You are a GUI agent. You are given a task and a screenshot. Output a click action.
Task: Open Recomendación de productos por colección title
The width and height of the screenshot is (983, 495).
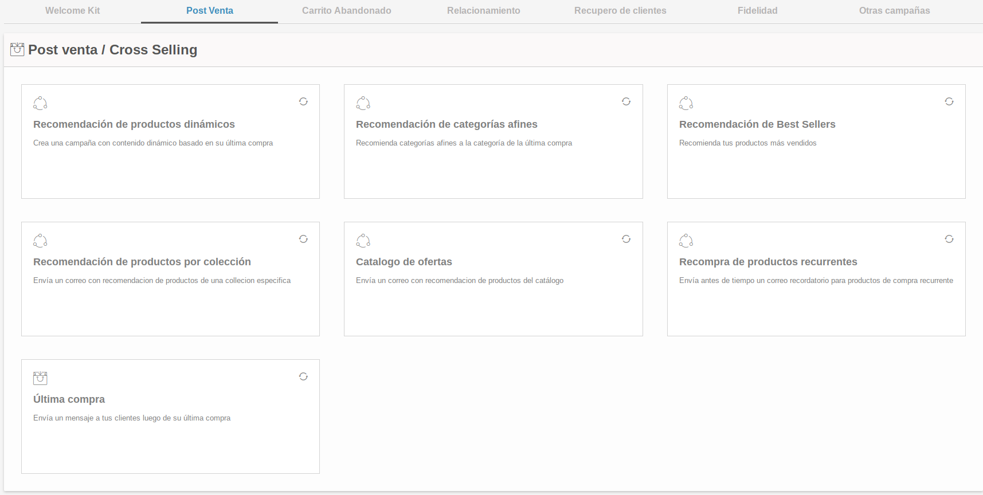pyautogui.click(x=142, y=262)
